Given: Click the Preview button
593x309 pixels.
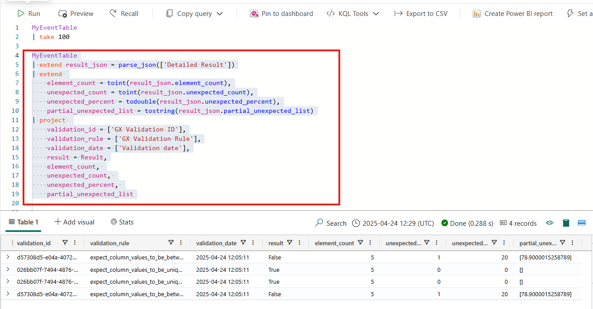Looking at the screenshot, I should point(76,14).
